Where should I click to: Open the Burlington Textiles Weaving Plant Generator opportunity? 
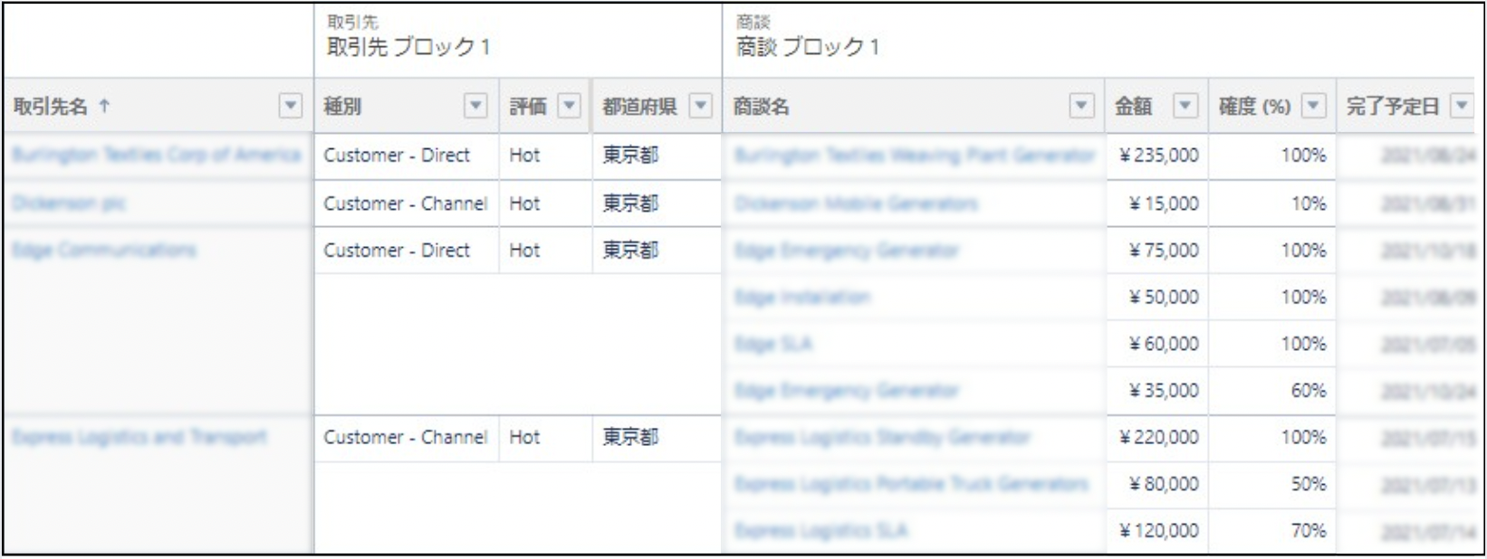click(915, 155)
